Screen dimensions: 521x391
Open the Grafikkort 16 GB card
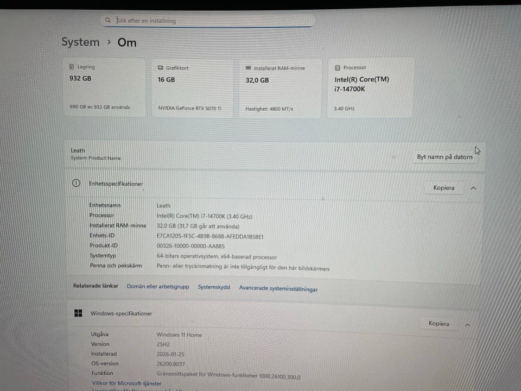tap(192, 88)
